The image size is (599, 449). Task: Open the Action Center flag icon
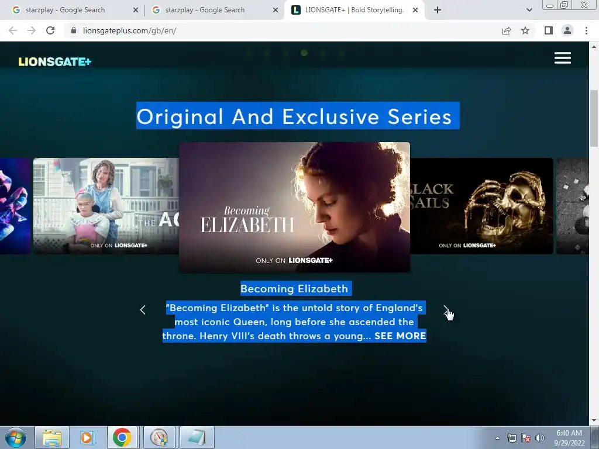click(x=526, y=438)
